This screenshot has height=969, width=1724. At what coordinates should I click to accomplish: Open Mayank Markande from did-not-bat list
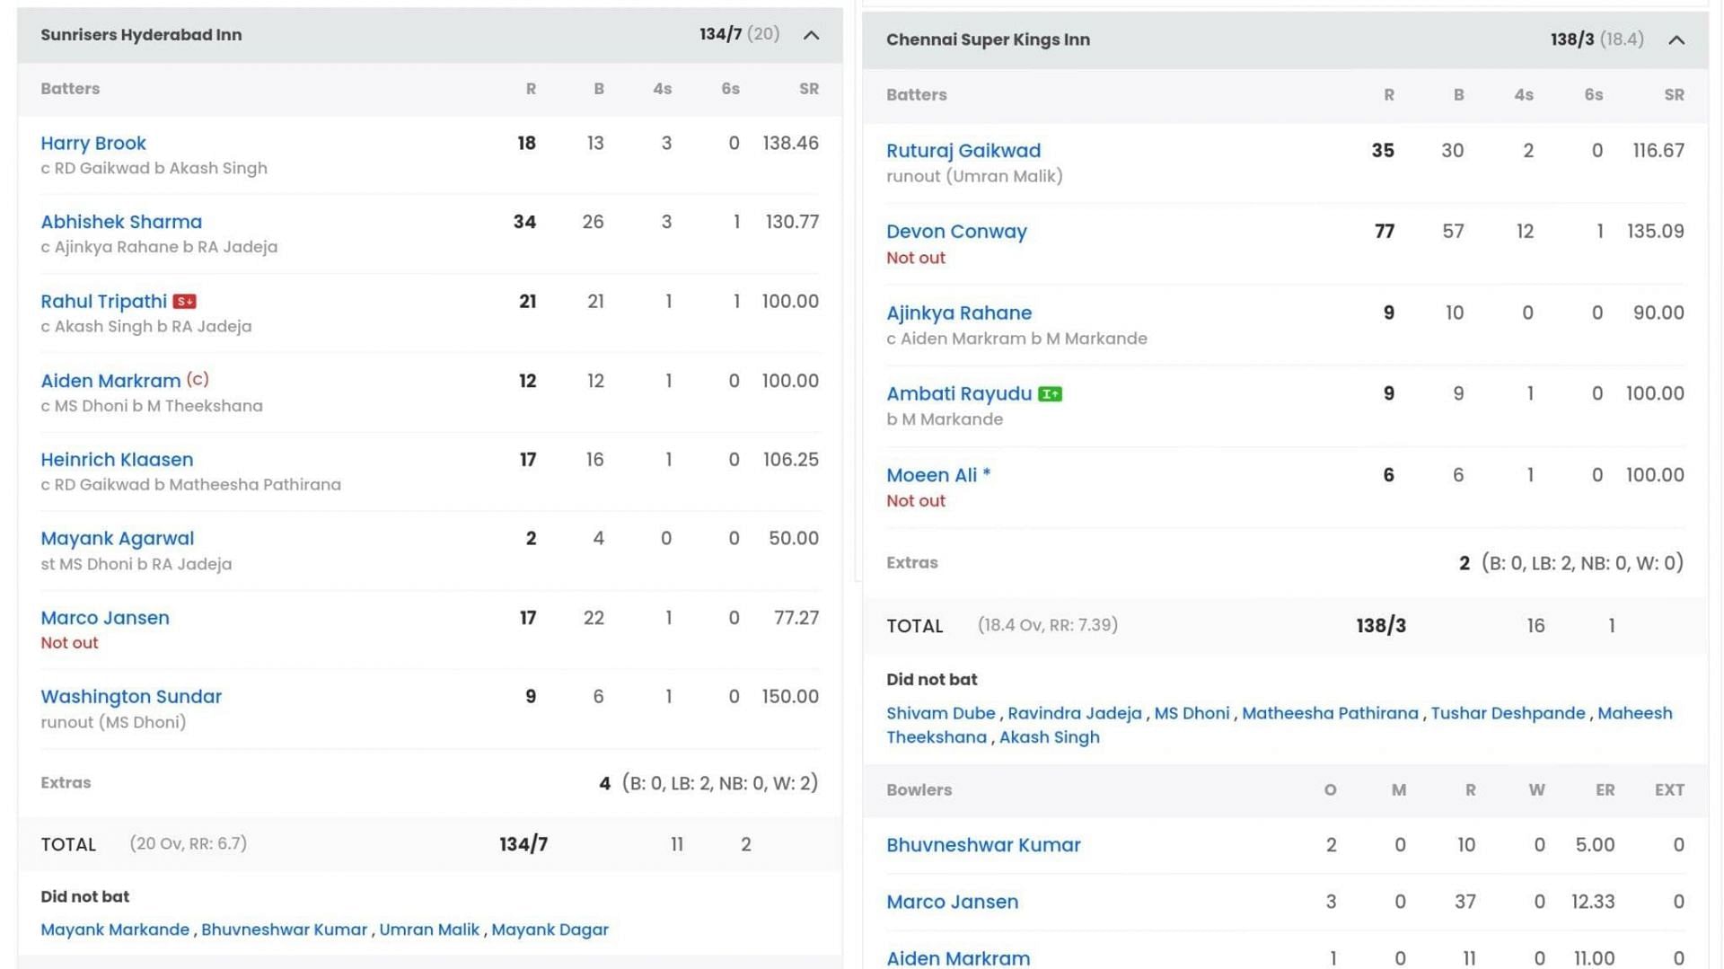[115, 930]
